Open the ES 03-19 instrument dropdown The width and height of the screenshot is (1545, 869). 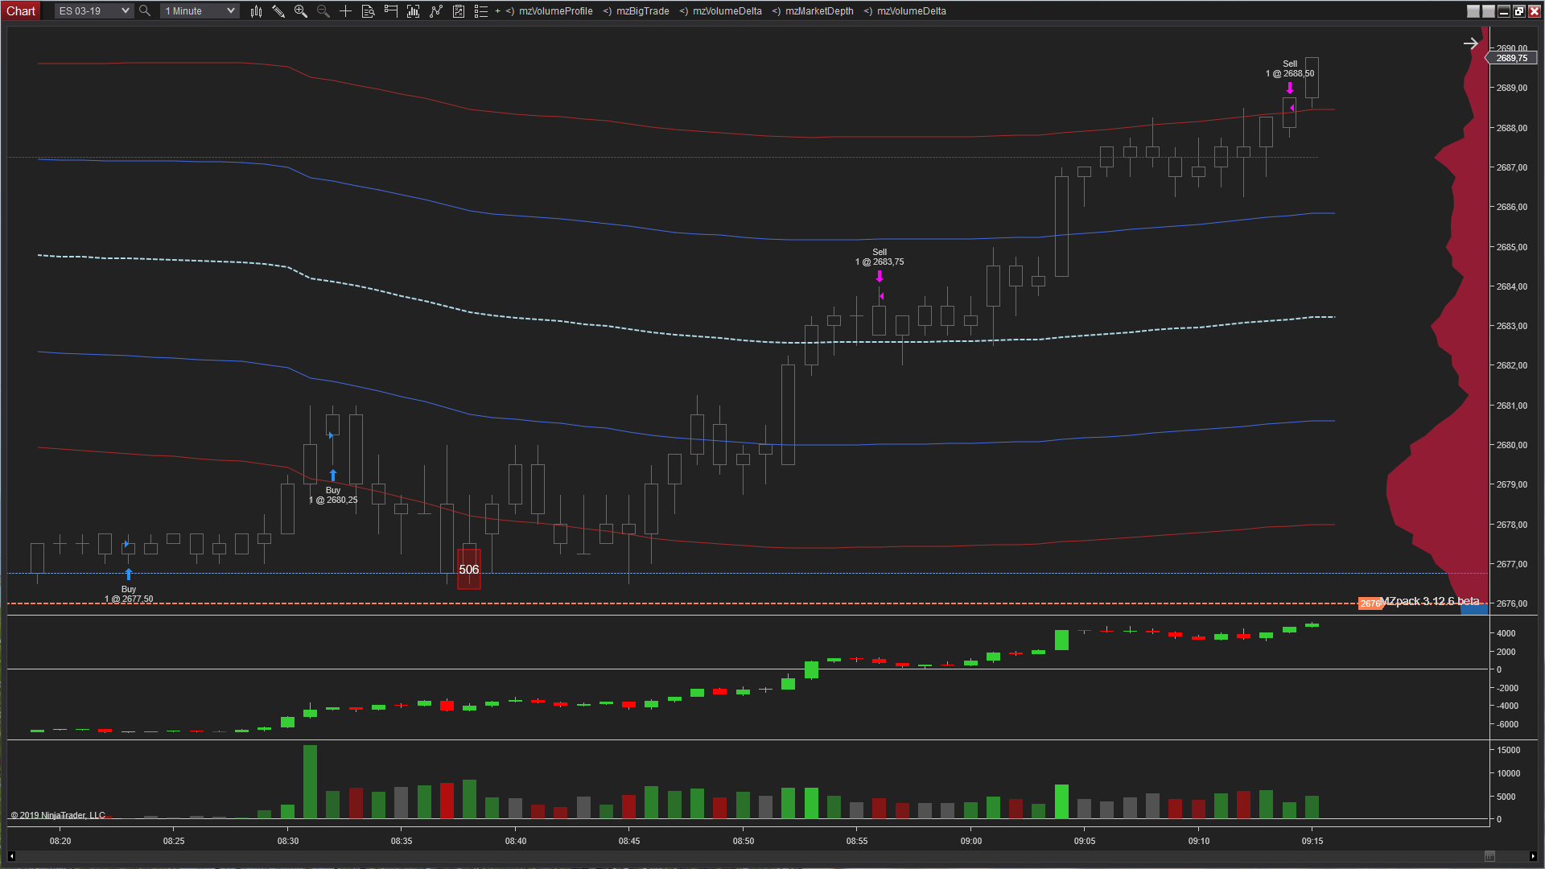94,11
